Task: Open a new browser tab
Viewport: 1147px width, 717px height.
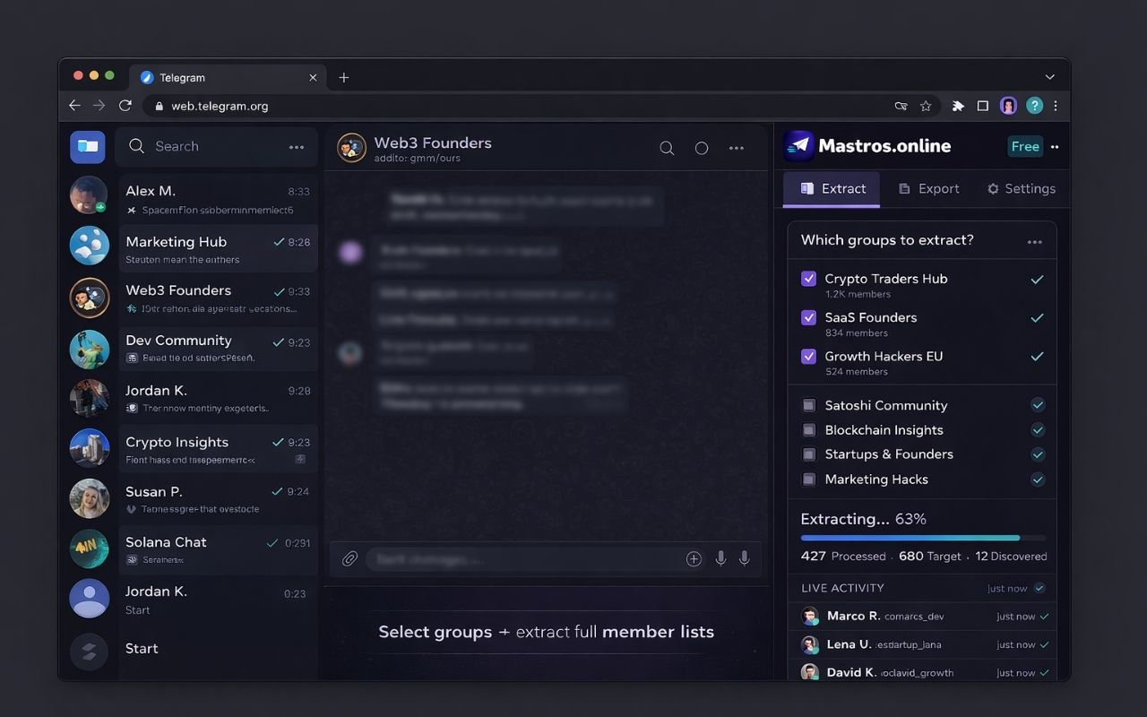Action: 343,78
